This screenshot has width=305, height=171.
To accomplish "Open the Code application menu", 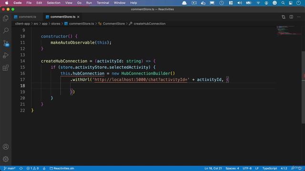I will 18,3.
